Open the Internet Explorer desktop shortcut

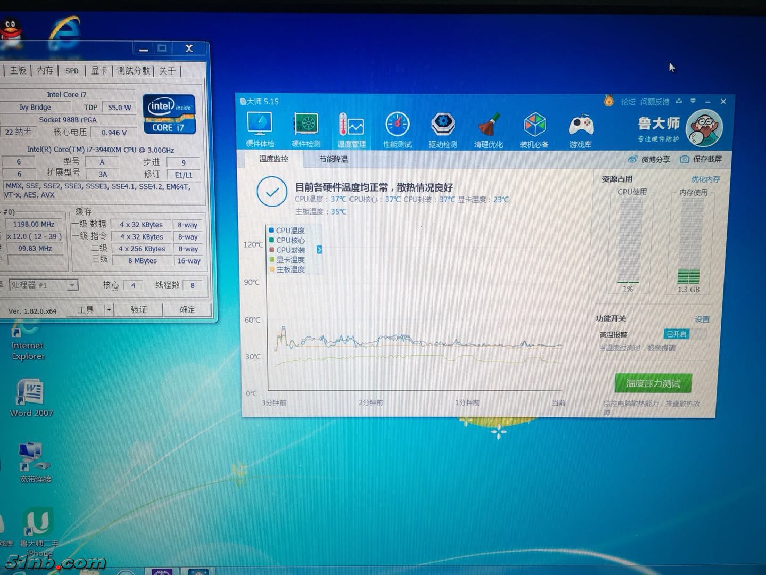28,340
